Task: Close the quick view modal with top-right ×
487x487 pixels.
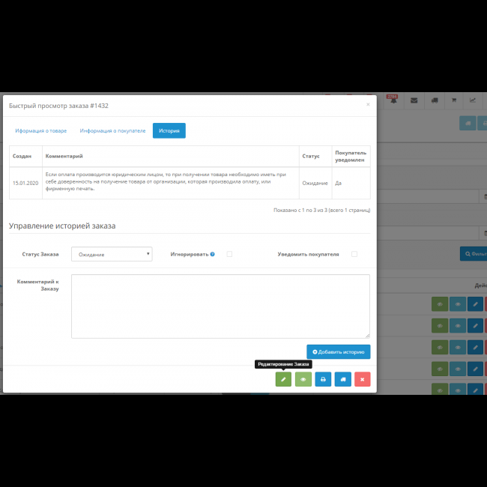Action: coord(368,105)
